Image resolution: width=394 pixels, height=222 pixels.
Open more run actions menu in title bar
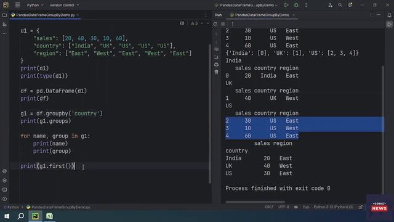pyautogui.click(x=306, y=5)
